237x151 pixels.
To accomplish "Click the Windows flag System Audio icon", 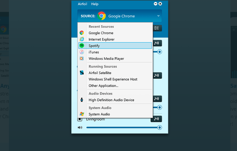I will click(x=82, y=114).
